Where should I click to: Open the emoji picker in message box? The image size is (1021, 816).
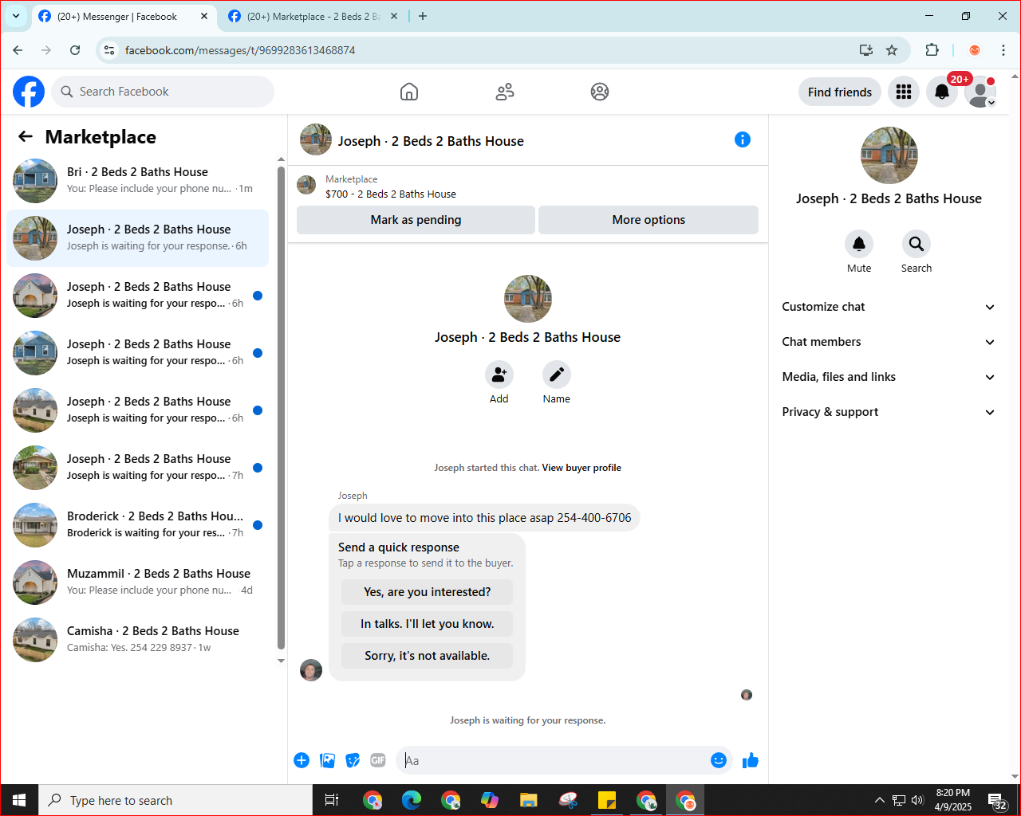719,760
